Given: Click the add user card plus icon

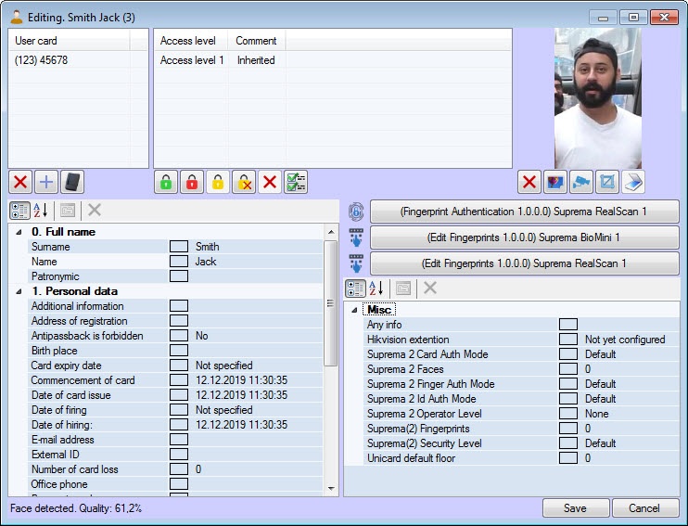Looking at the screenshot, I should pos(46,182).
